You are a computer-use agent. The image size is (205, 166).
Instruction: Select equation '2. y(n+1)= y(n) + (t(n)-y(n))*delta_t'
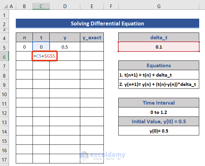point(159,84)
